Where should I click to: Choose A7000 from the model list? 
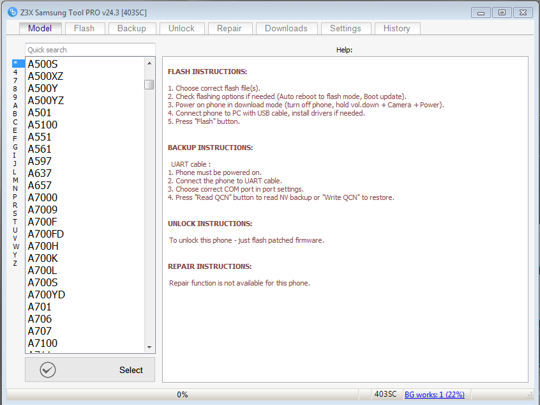pos(42,197)
